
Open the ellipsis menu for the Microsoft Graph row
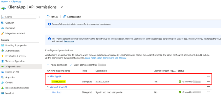tap(208, 87)
